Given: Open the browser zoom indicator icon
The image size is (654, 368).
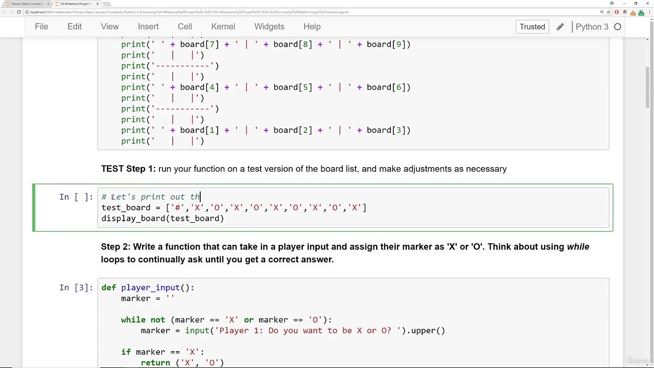Looking at the screenshot, I should (602, 12).
